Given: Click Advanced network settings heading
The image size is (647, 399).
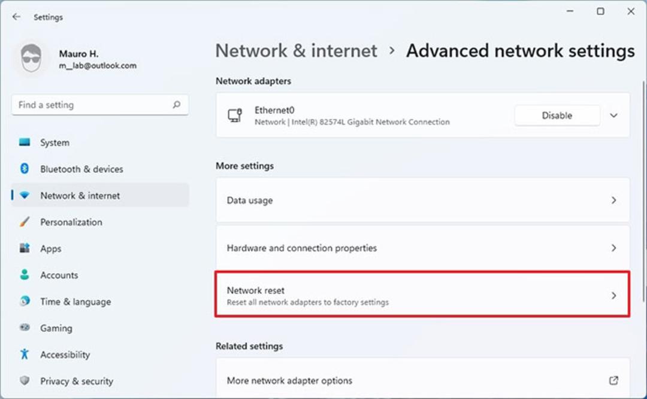Looking at the screenshot, I should click(x=521, y=51).
